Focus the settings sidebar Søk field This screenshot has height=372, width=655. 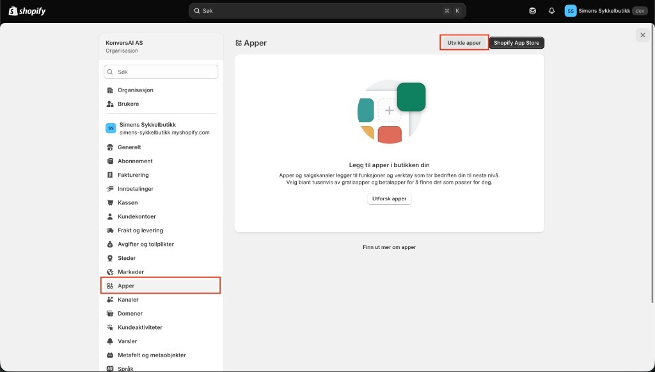point(161,72)
